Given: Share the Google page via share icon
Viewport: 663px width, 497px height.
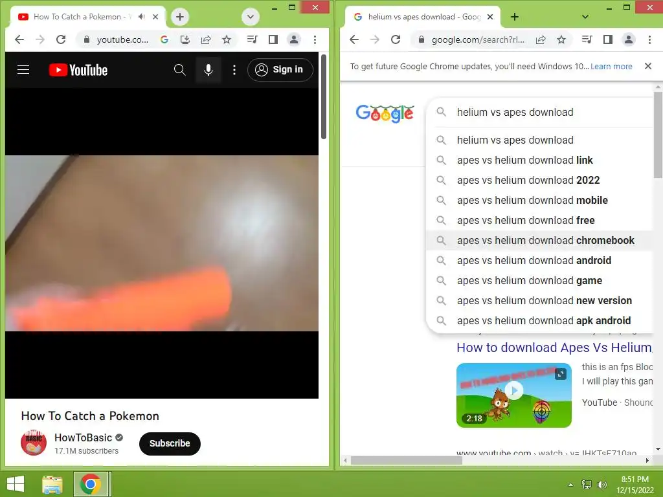Looking at the screenshot, I should (x=541, y=39).
